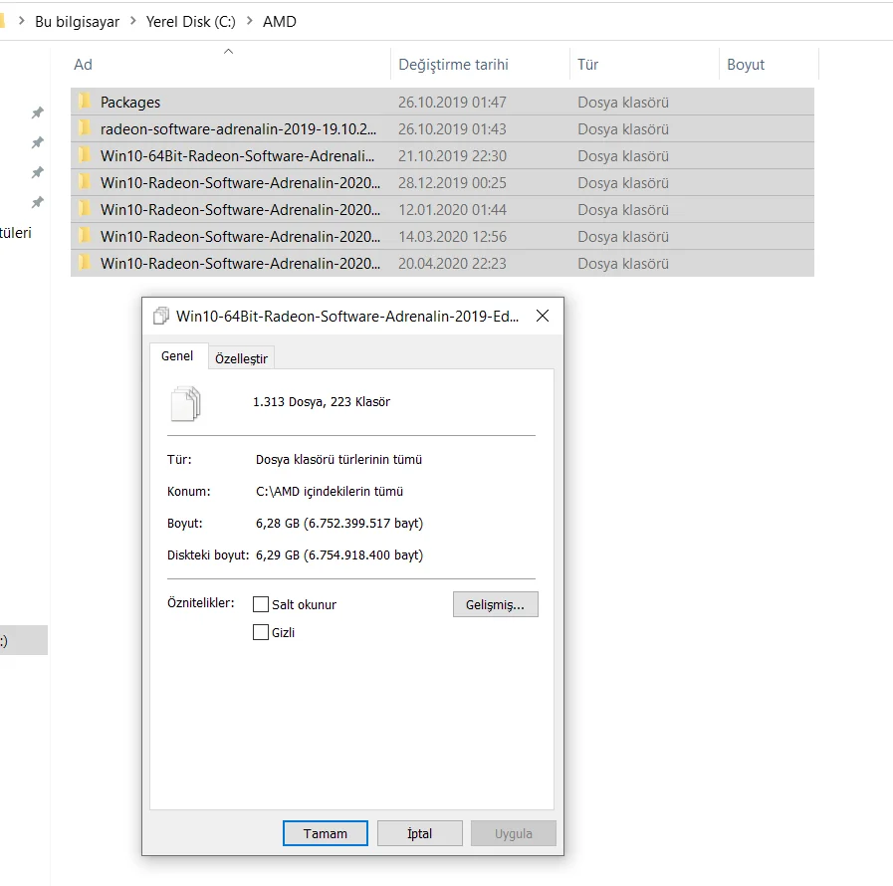Expand breadcrumb chevron after Yerel Disk (C:)
The height and width of the screenshot is (886, 893).
(249, 21)
